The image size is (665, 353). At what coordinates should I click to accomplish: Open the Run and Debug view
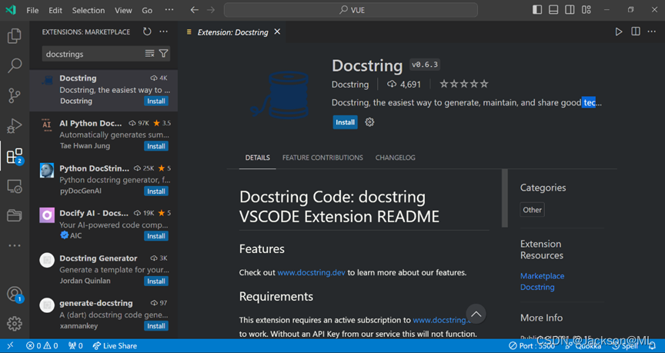pyautogui.click(x=15, y=126)
